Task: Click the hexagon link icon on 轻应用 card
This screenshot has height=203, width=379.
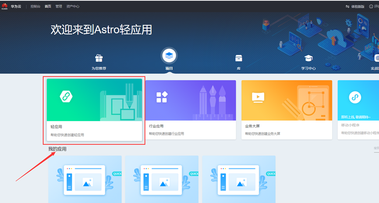Action: (x=66, y=96)
